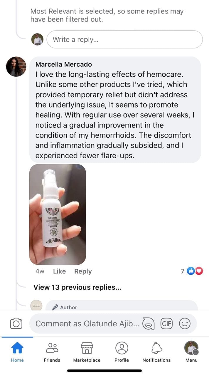Expand View 13 previous replies
Viewport: 209px width, 376px height.
77,287
